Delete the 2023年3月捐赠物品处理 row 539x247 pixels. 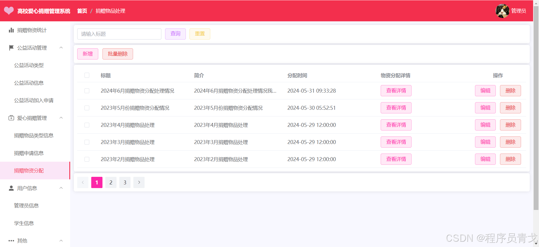click(x=510, y=142)
